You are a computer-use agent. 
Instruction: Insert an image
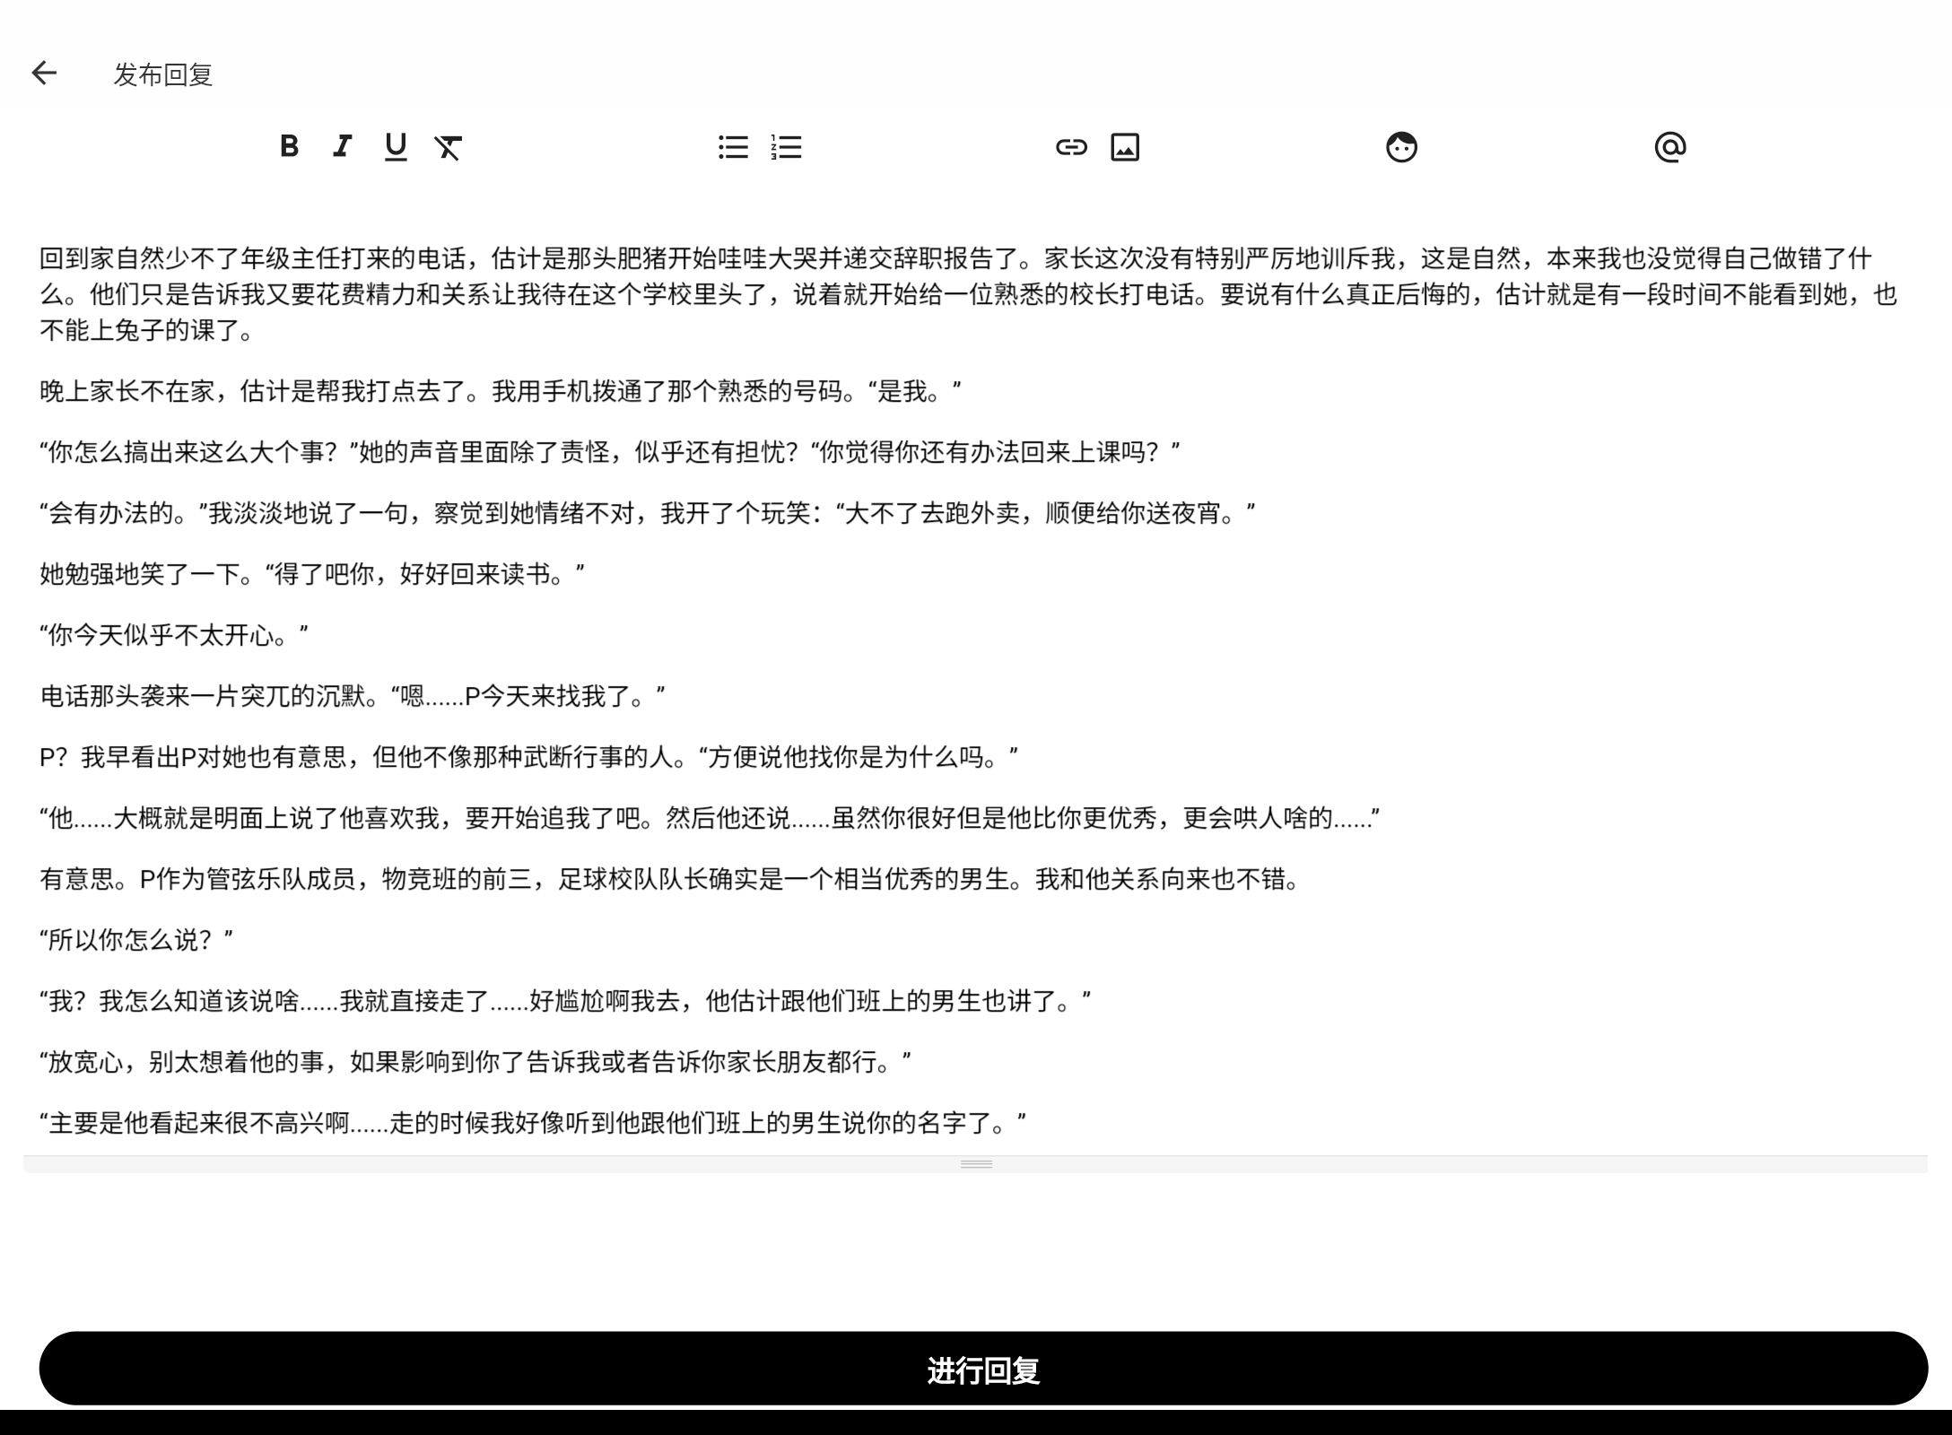1125,147
